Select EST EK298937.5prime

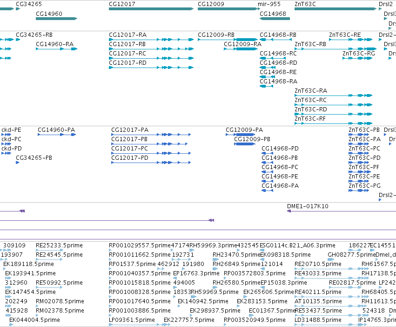click(215, 311)
